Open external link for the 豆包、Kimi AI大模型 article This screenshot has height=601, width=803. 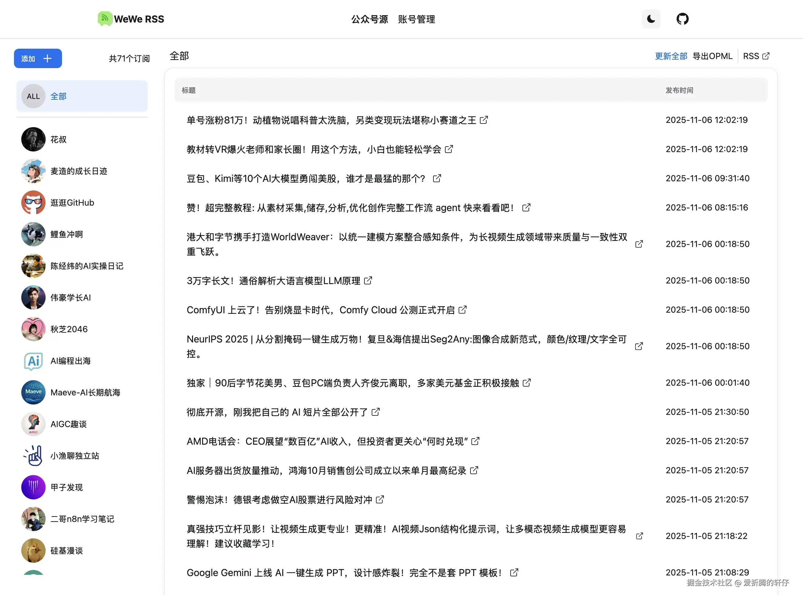437,179
